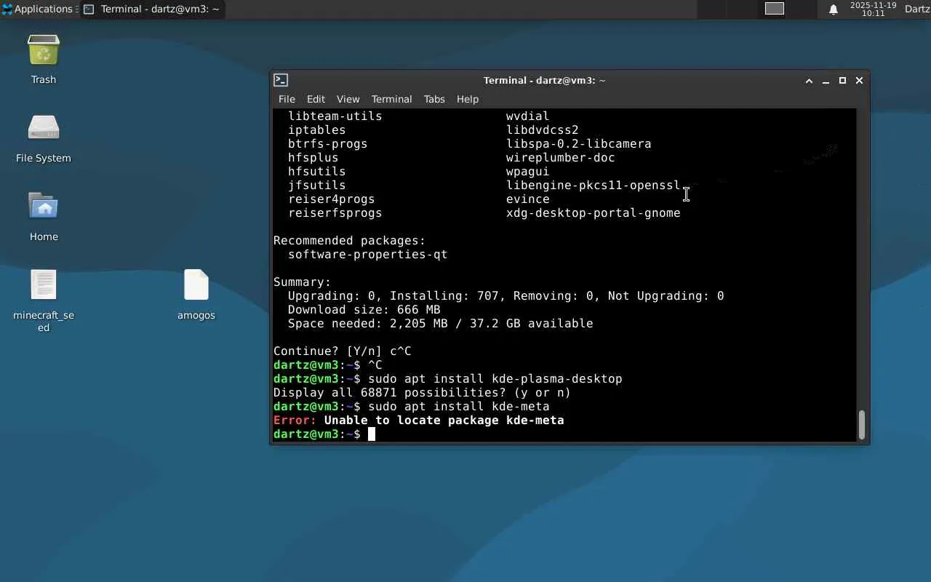The width and height of the screenshot is (931, 582).
Task: Open the Help menu in Terminal
Action: pyautogui.click(x=468, y=99)
